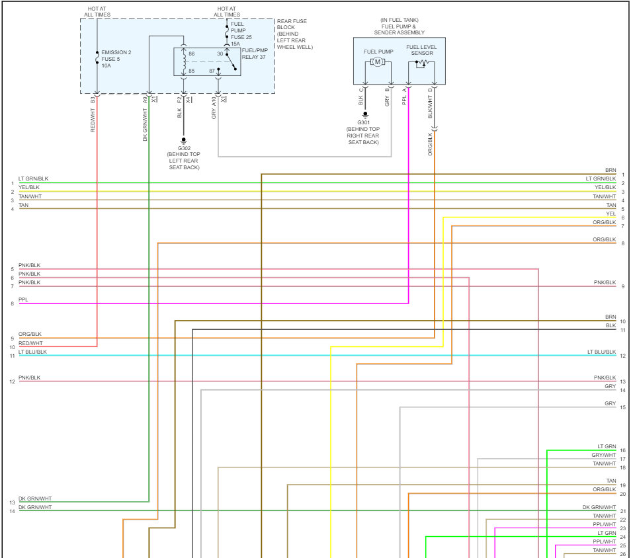Screen dimensions: 633x558
Task: Click 'PNK/BLK' label at right pin 9
Action: tap(605, 282)
